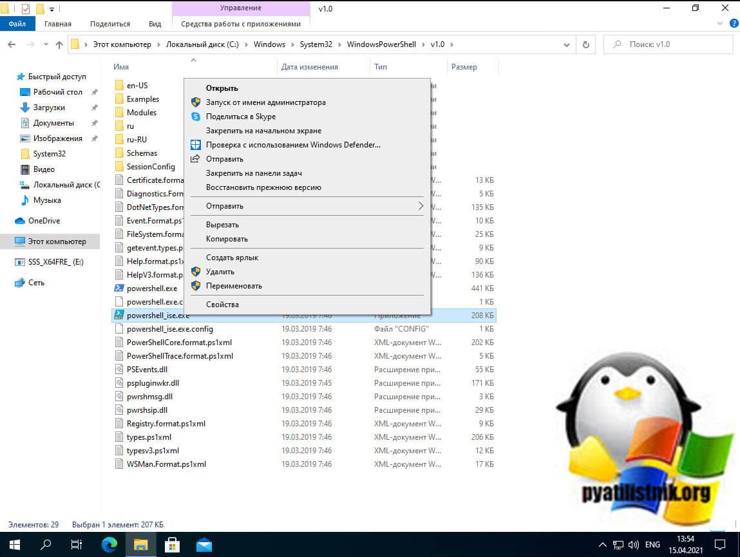740x557 pixels.
Task: Click Локальный диск (C:) breadcrumb
Action: 202,44
